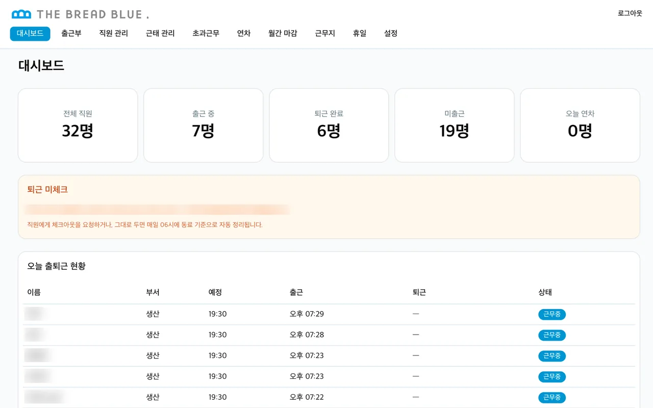Click 근무중 badge in 07:29 row

[552, 314]
